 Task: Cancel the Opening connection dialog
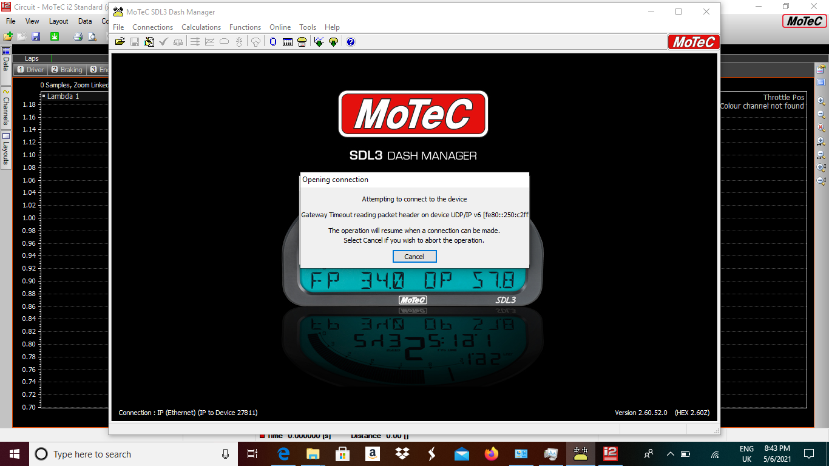point(414,257)
